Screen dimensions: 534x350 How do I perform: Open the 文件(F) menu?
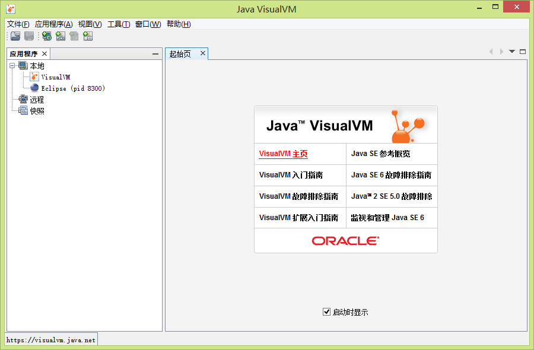[18, 24]
